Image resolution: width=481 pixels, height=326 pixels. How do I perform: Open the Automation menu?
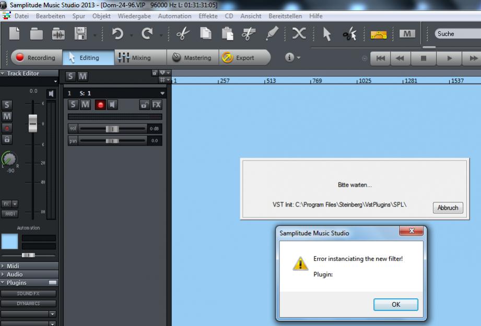coord(174,16)
